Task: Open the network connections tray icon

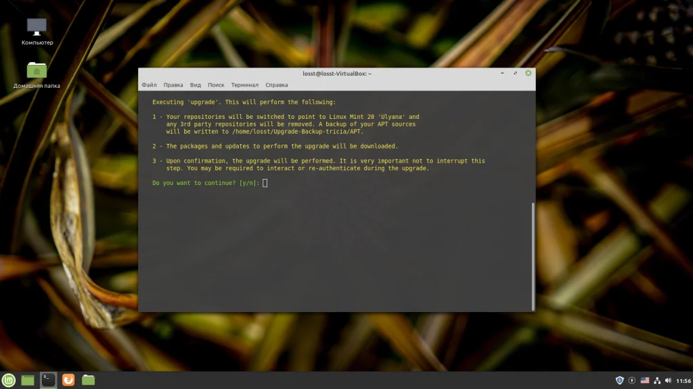Action: [657, 380]
